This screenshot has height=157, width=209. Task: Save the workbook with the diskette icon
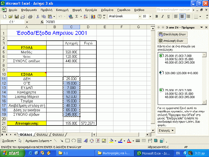(x=17, y=16)
